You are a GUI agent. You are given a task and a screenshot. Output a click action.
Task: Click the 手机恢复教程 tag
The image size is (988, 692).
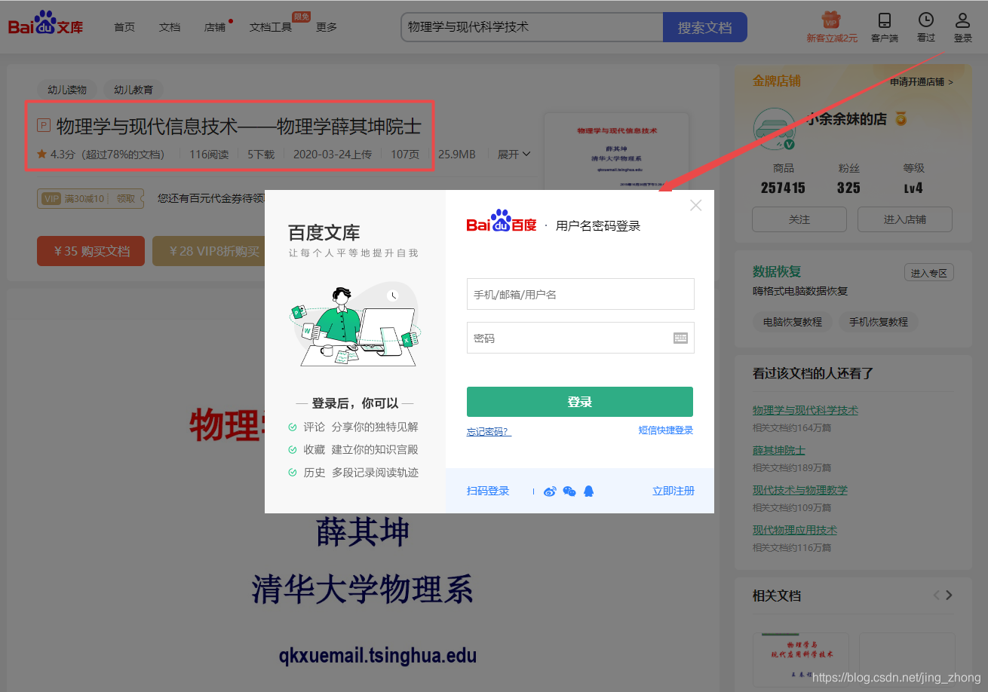coord(878,322)
